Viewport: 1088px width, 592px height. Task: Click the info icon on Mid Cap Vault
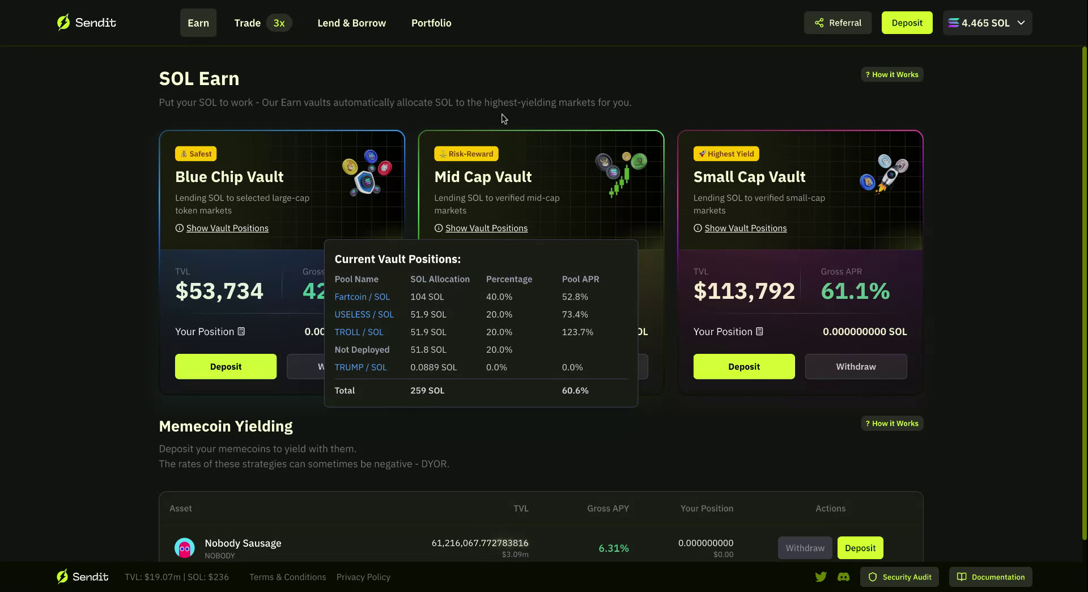pyautogui.click(x=439, y=228)
